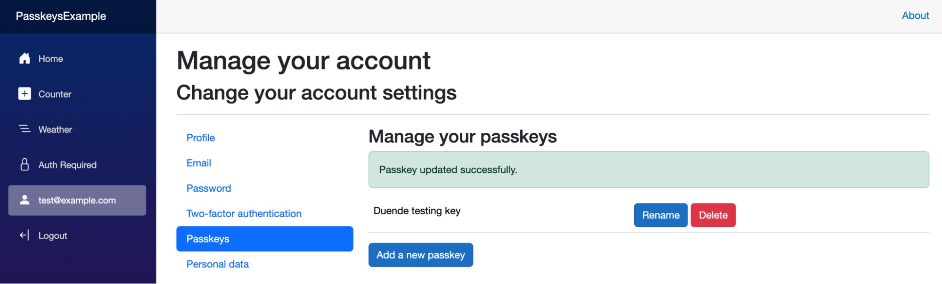Navigate to Auth Required page
Screen dimensions: 942x284
pos(67,165)
